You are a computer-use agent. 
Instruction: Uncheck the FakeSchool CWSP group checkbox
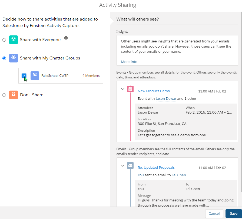click(x=24, y=76)
